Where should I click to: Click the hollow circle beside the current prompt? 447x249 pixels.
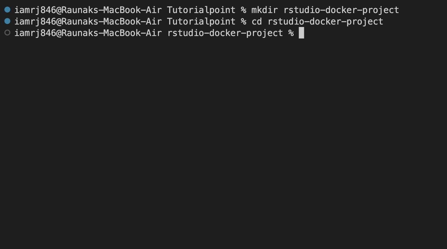coord(7,33)
